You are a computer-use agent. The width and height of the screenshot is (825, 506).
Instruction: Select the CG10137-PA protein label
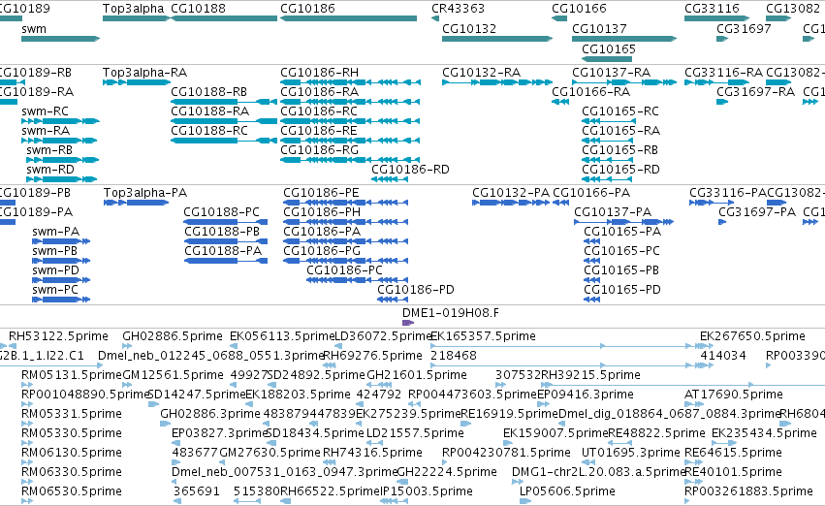pyautogui.click(x=613, y=212)
